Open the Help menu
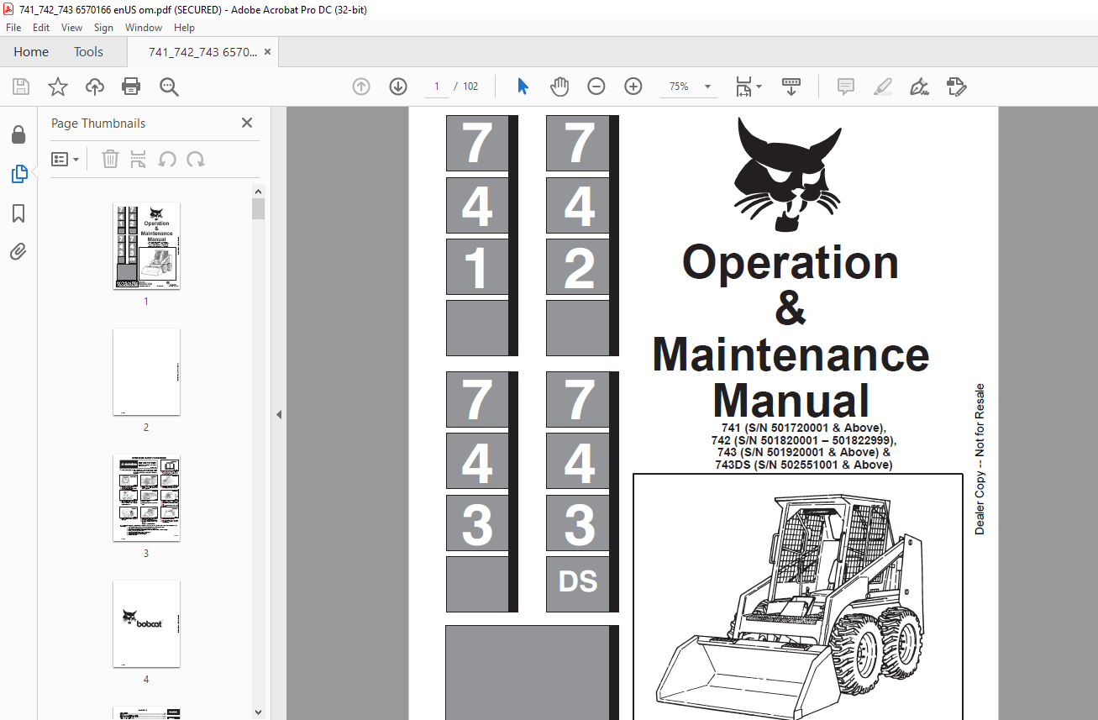The width and height of the screenshot is (1098, 720). 184,28
